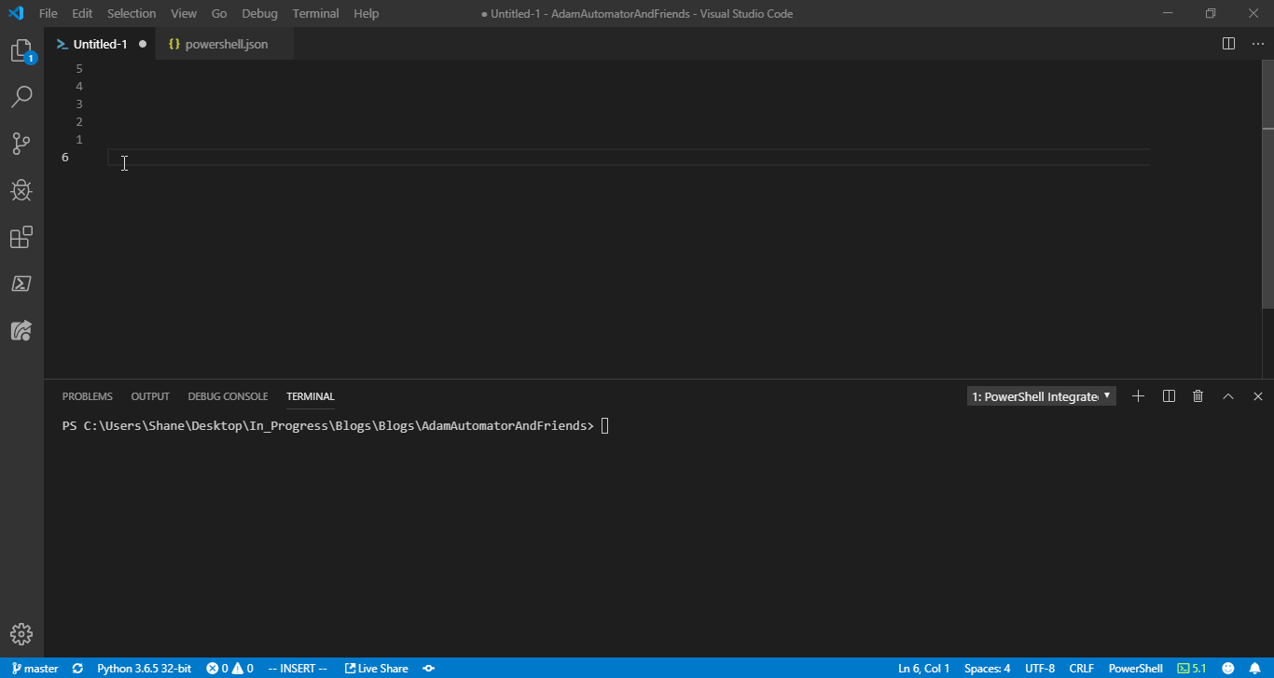Click the warnings count in status bar
The height and width of the screenshot is (678, 1274).
pyautogui.click(x=242, y=669)
